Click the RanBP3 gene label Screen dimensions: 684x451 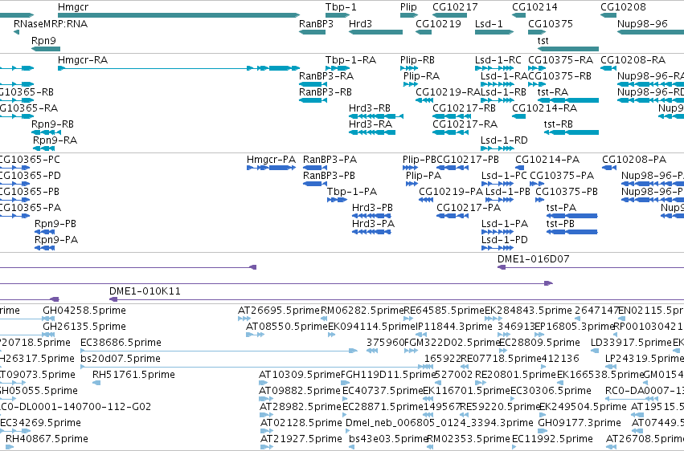click(x=316, y=24)
